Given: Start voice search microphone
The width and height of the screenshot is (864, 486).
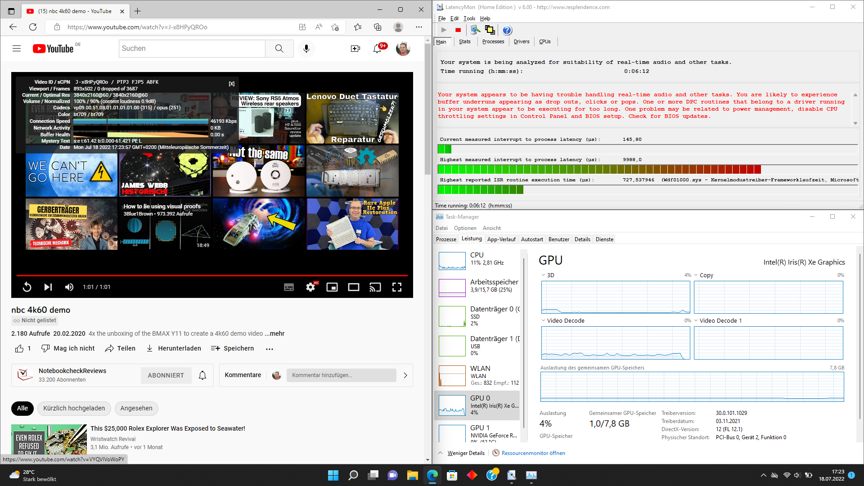Looking at the screenshot, I should pyautogui.click(x=306, y=49).
